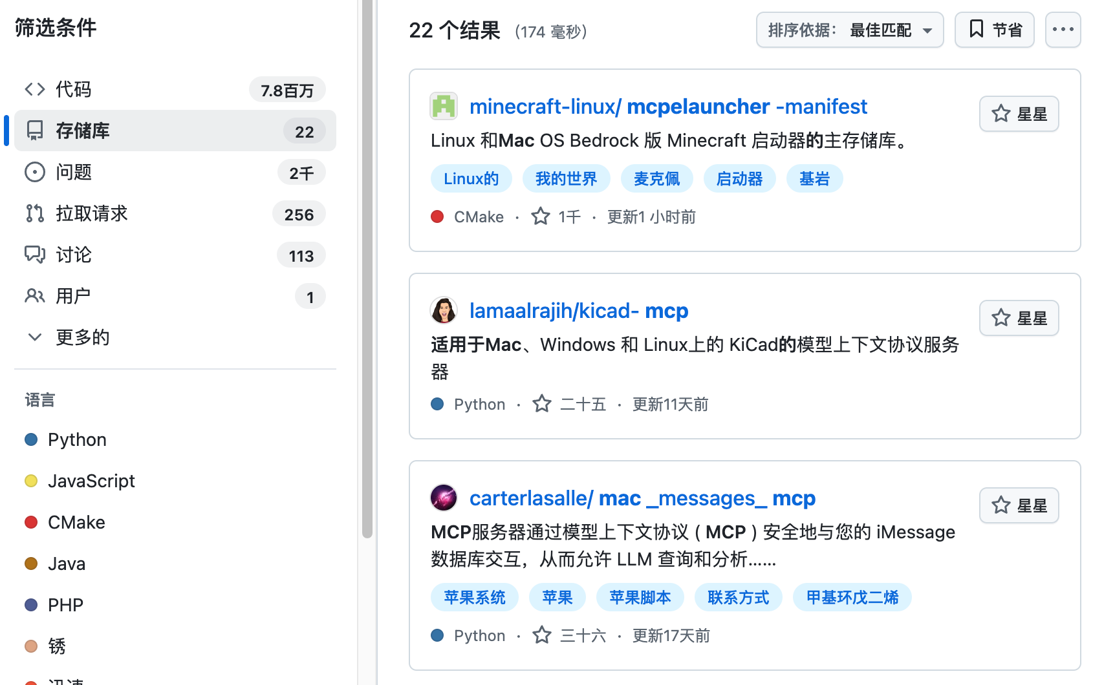Open the 拉取请求 pull requests filter
1093x685 pixels.
coord(175,213)
